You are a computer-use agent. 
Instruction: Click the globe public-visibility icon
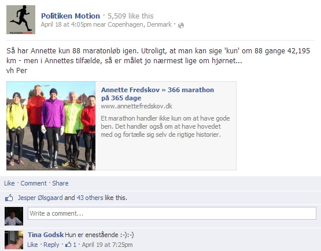(x=181, y=26)
